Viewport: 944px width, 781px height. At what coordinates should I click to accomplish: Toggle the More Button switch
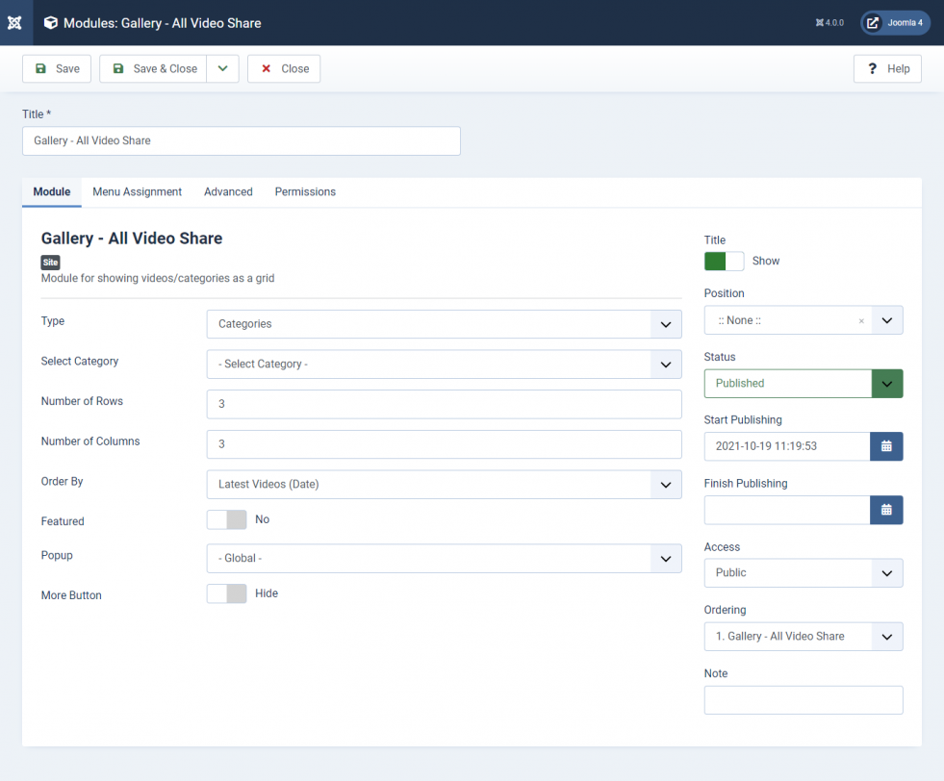click(227, 593)
